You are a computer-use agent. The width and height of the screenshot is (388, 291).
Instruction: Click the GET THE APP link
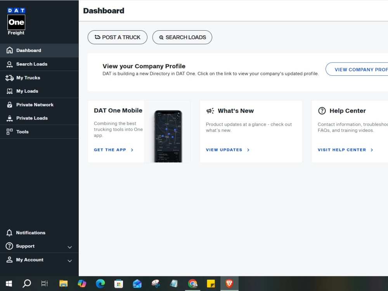pos(114,150)
